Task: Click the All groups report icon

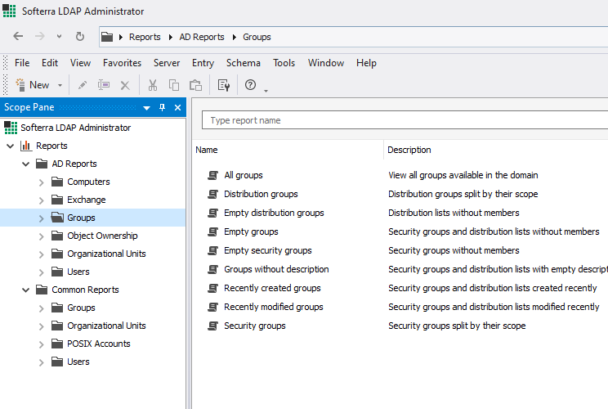Action: (x=212, y=175)
